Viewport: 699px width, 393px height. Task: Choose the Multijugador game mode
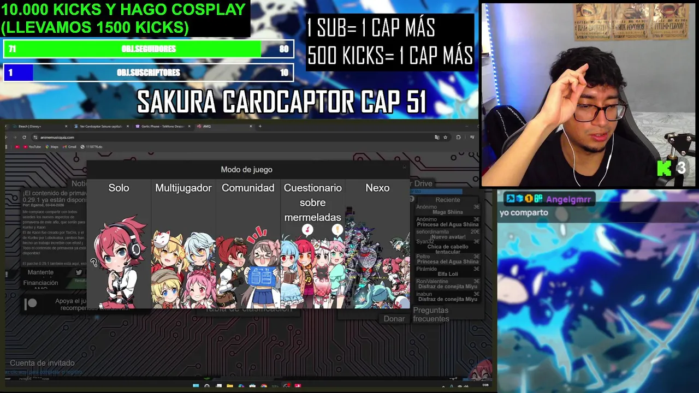coord(183,244)
